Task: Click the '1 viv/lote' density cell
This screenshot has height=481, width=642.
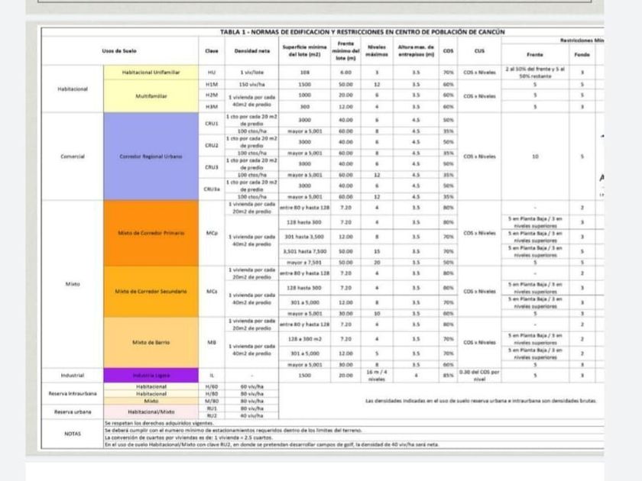Action: pyautogui.click(x=251, y=73)
